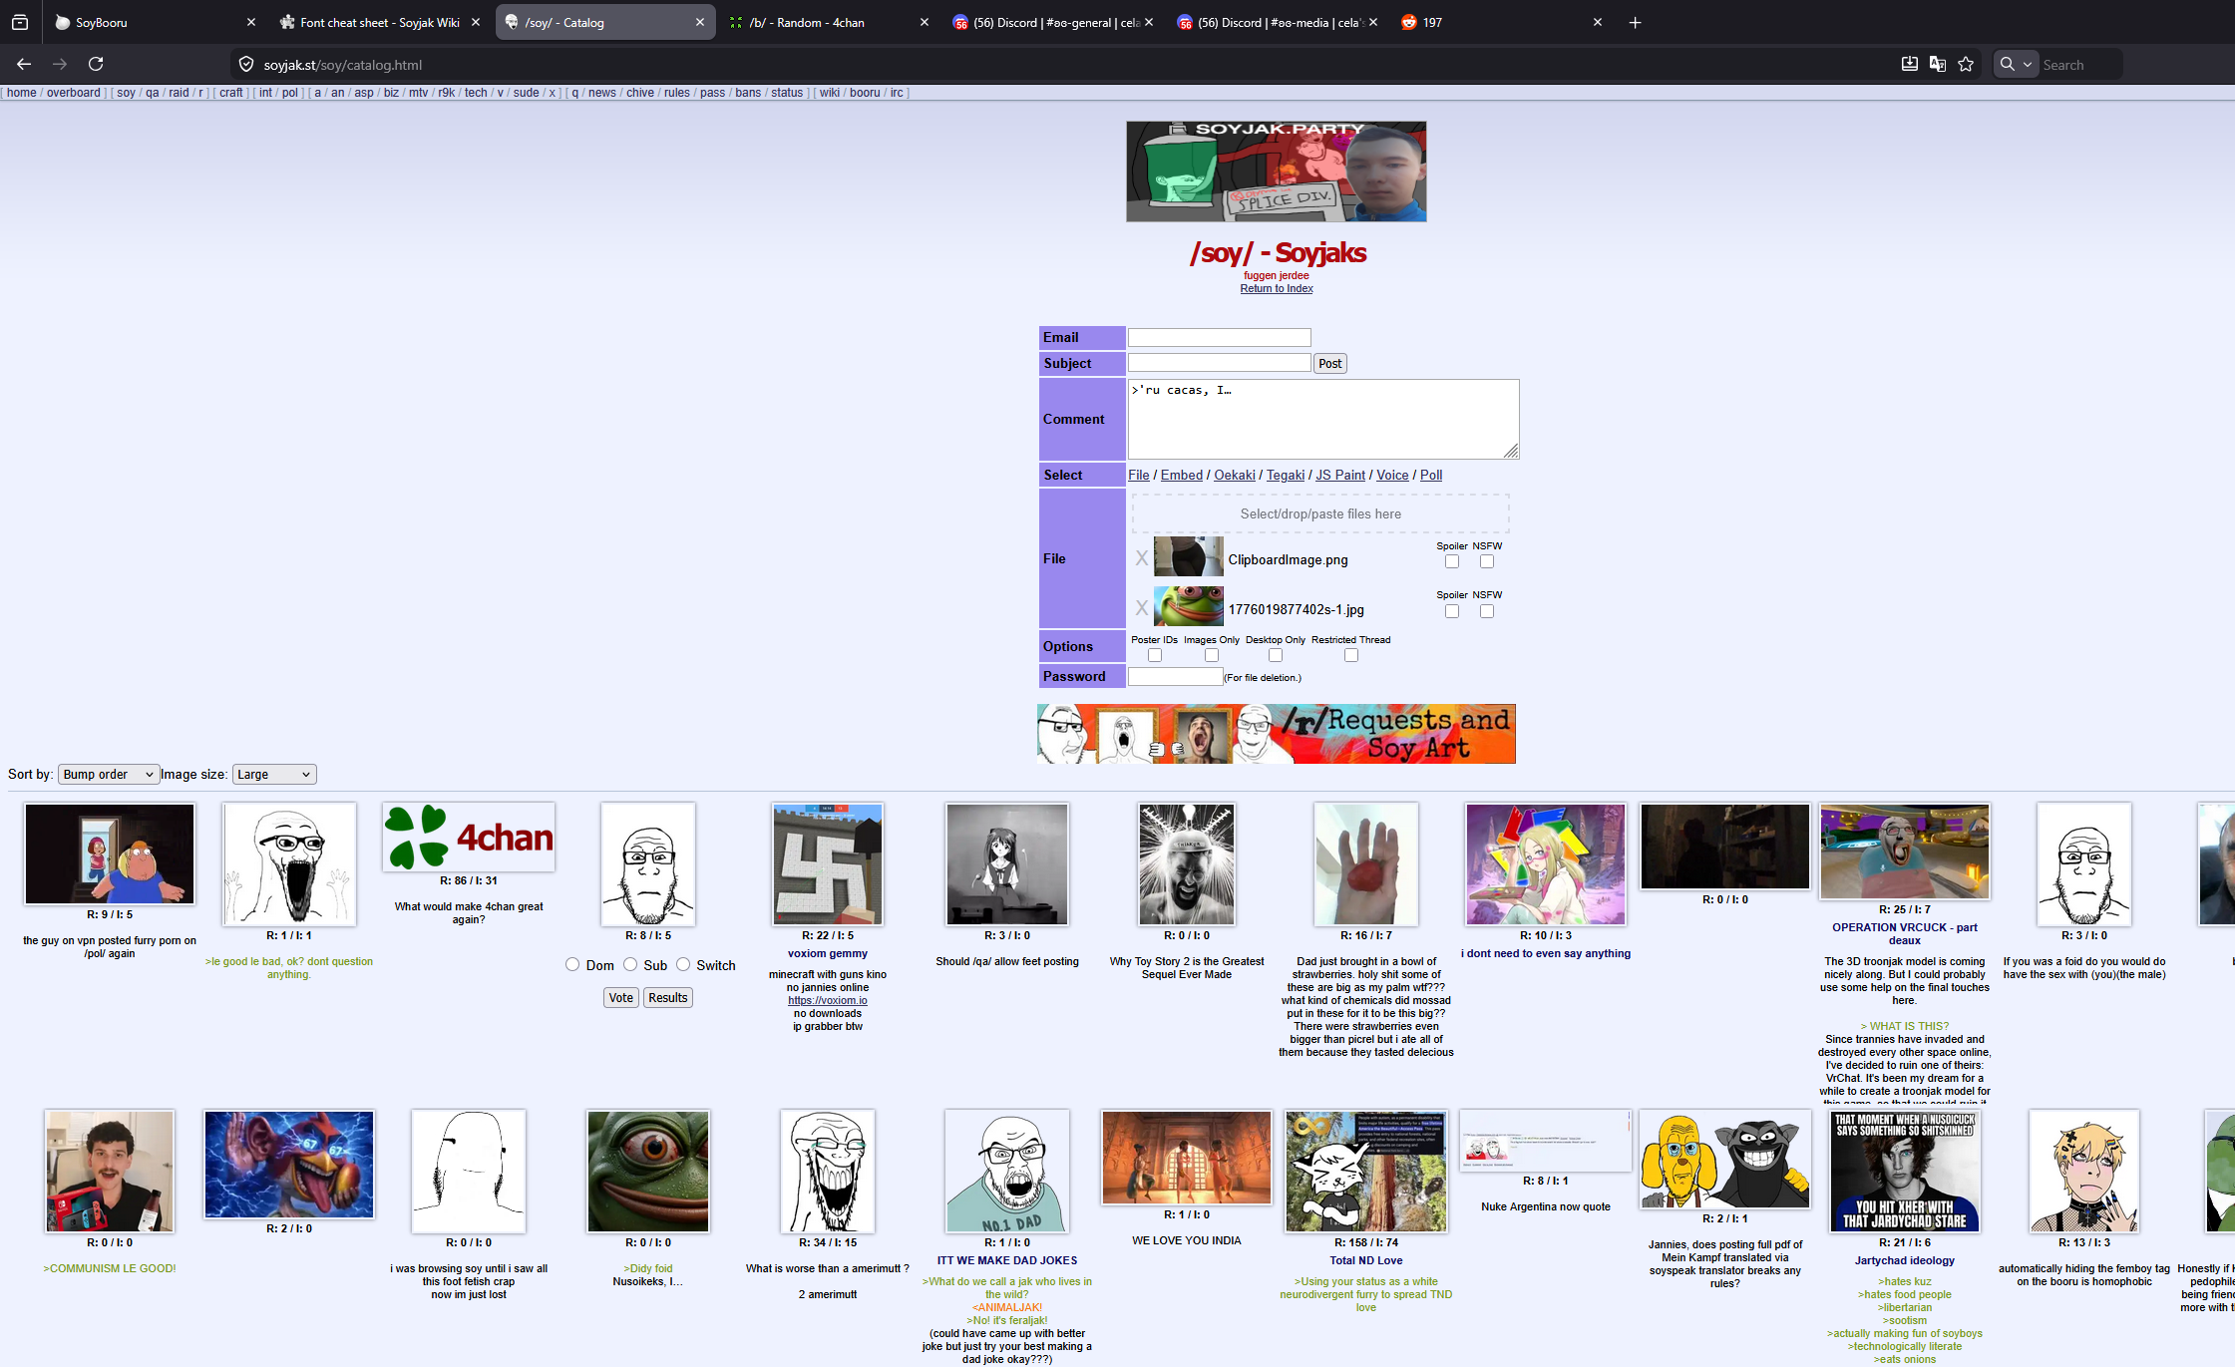Click the Post button
Image resolution: width=2235 pixels, height=1367 pixels.
1329,364
